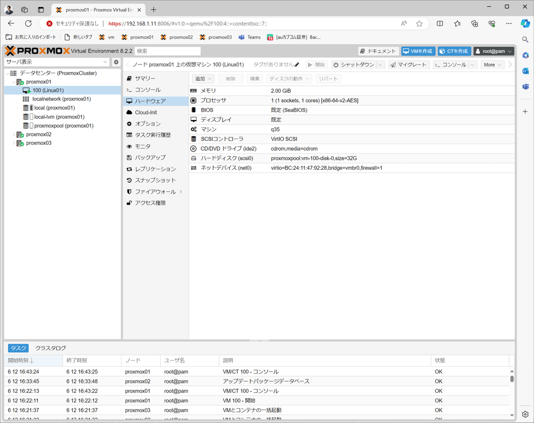The height and width of the screenshot is (423, 534).
Task: Open the スナップショット snapshot section
Action: point(155,180)
